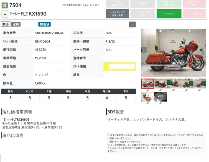Open the large orange motorcycle photo
209x162 pixels.
173,53
